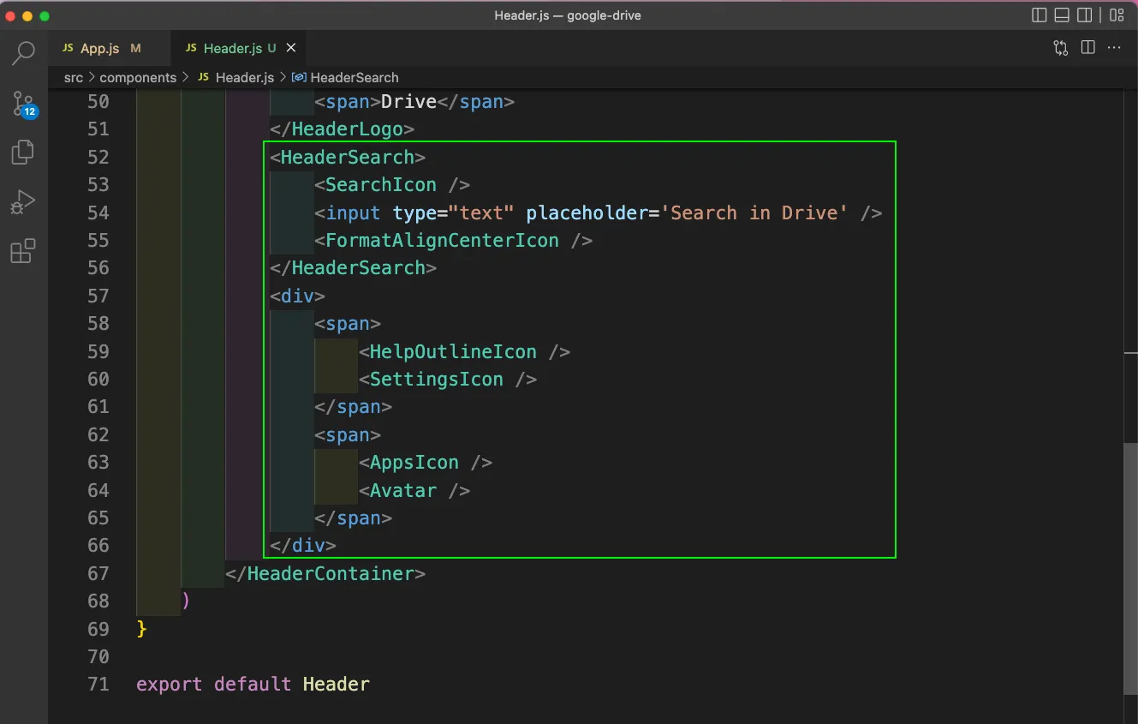Screen dimensions: 1138x724
Task: Click line number 52 in the gutter
Action: coord(98,157)
